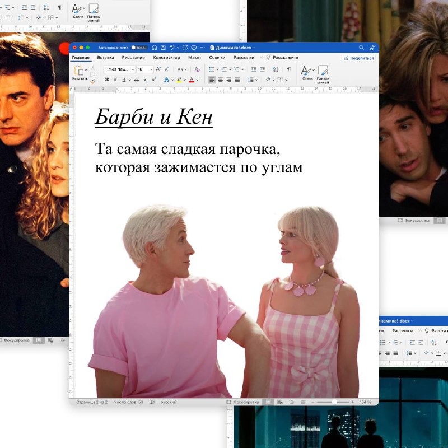Clear all formatting with the eraser A icon
This screenshot has height=448, width=448.
pyautogui.click(x=197, y=69)
